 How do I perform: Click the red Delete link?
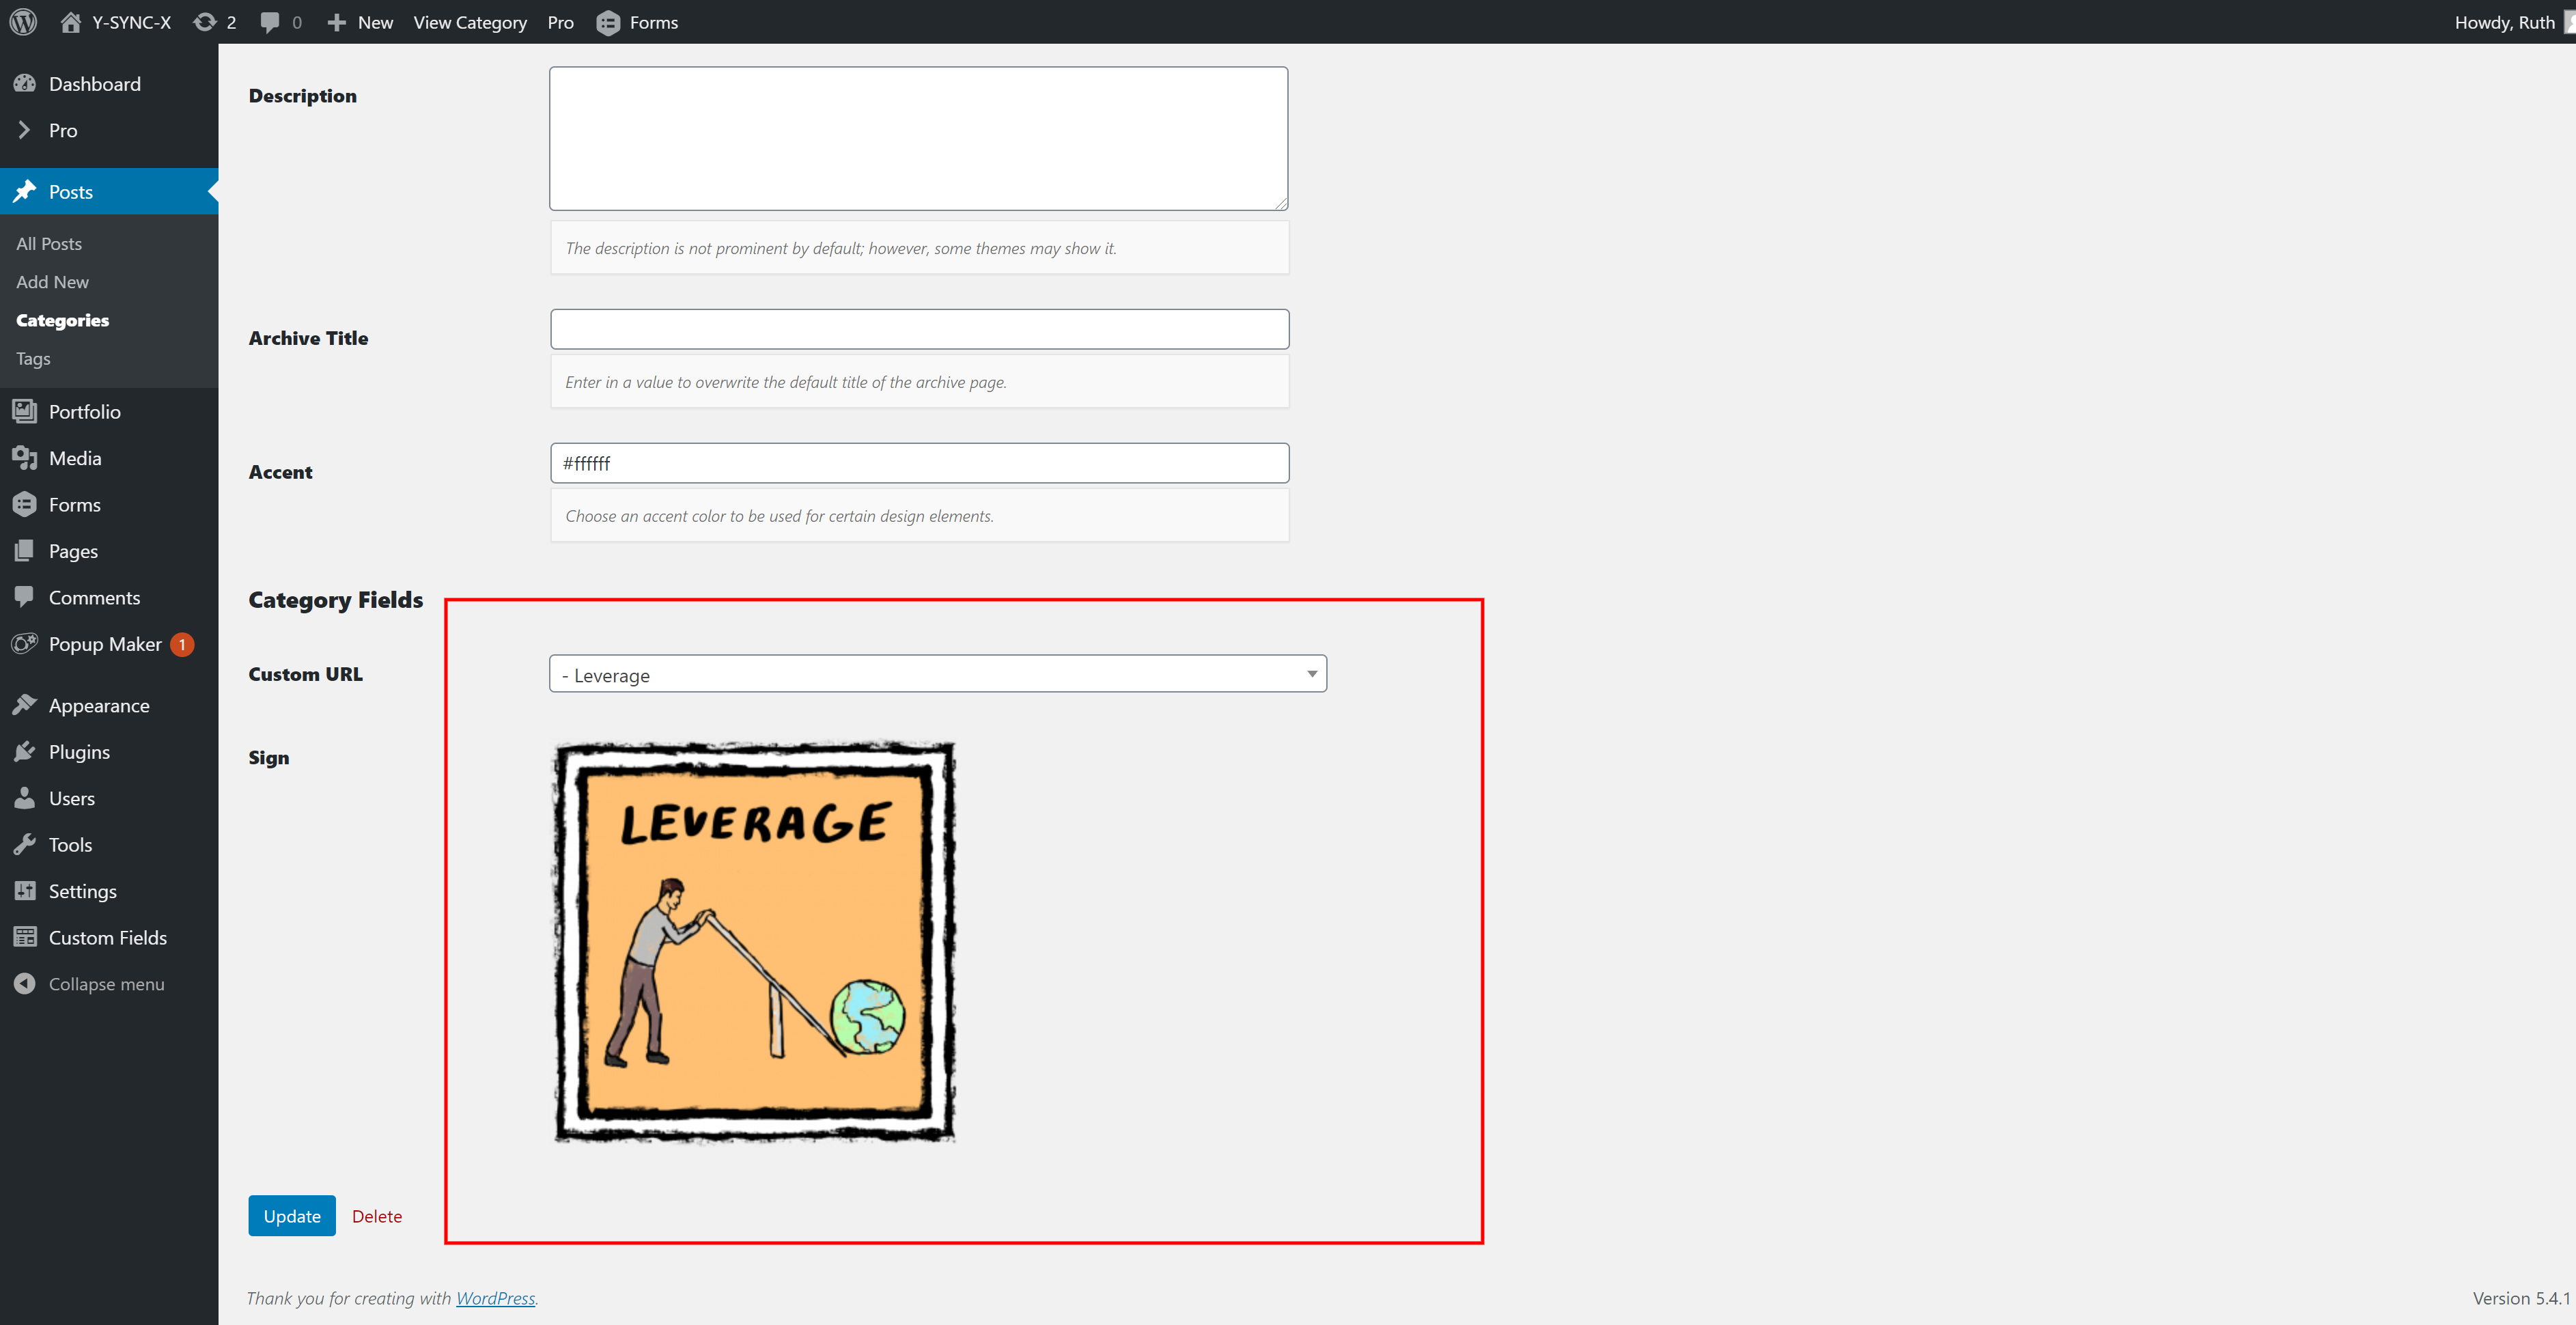(377, 1216)
